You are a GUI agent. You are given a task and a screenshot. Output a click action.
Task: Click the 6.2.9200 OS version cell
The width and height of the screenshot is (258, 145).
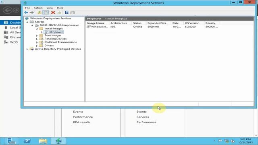[x=190, y=27]
